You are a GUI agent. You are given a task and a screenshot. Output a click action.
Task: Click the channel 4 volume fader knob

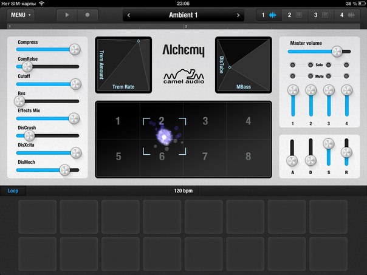pyautogui.click(x=347, y=90)
